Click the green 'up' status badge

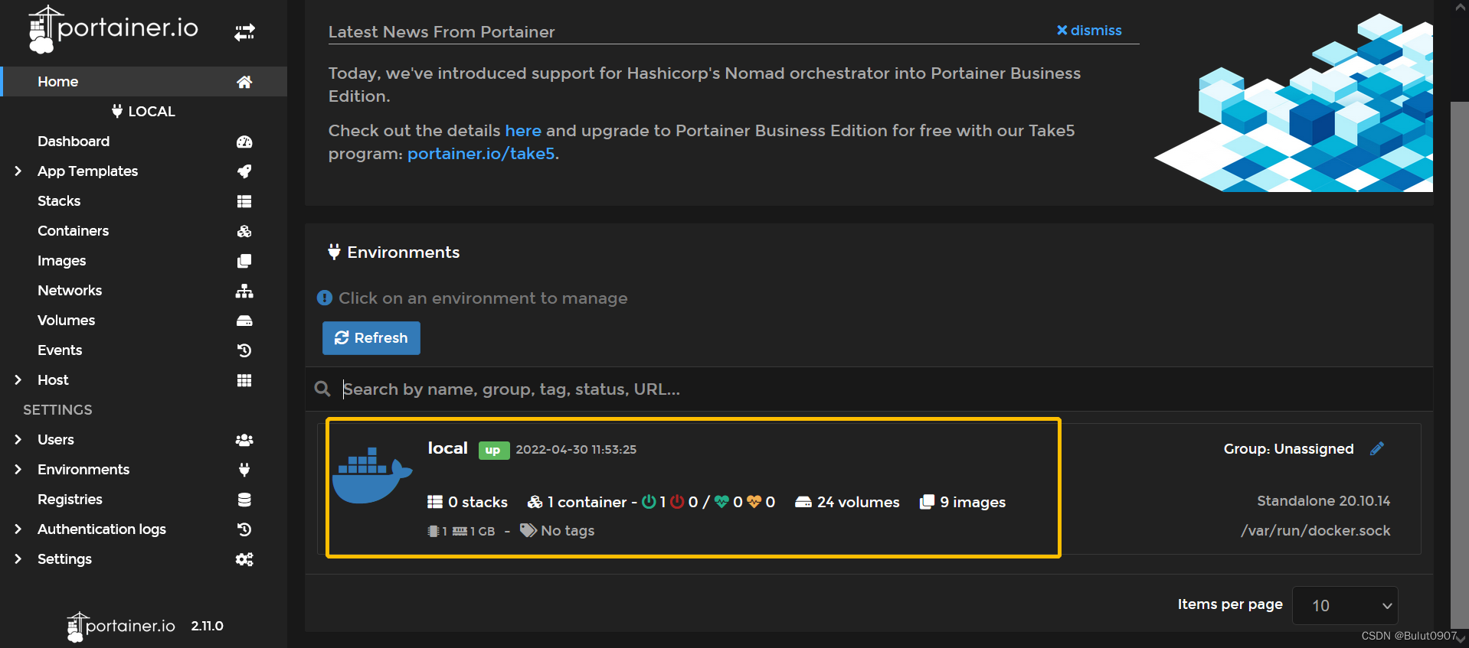coord(493,450)
